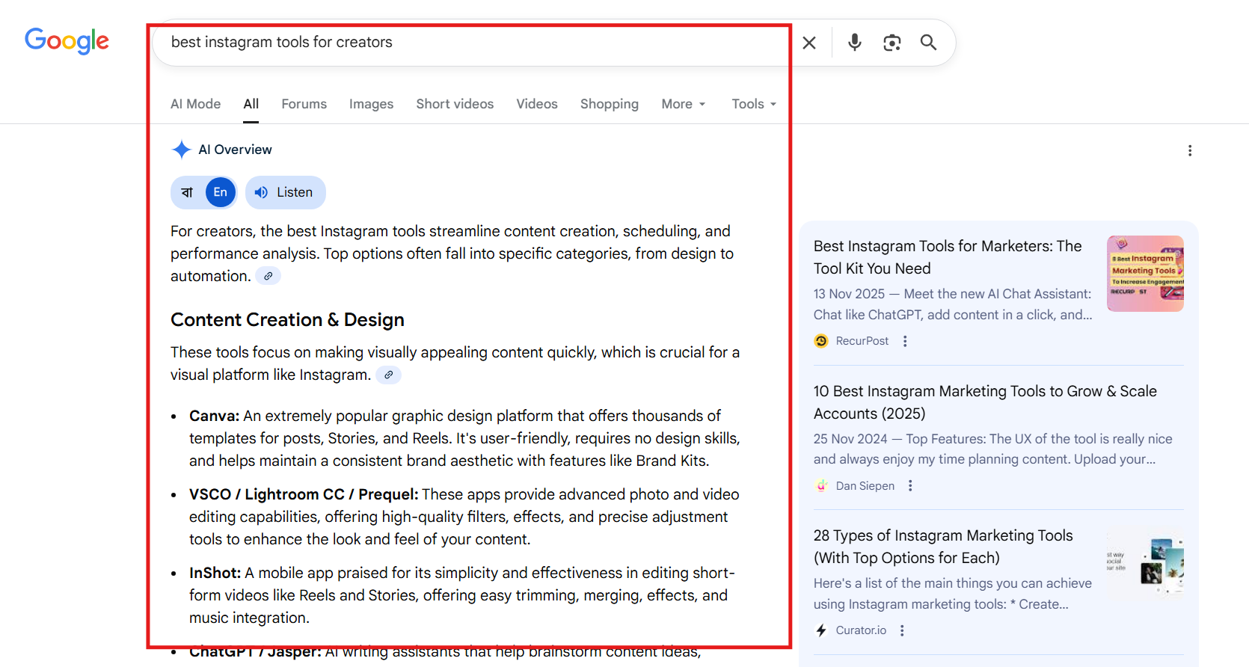This screenshot has height=667, width=1249.
Task: Submit search using the magnifying glass icon
Action: pos(928,43)
